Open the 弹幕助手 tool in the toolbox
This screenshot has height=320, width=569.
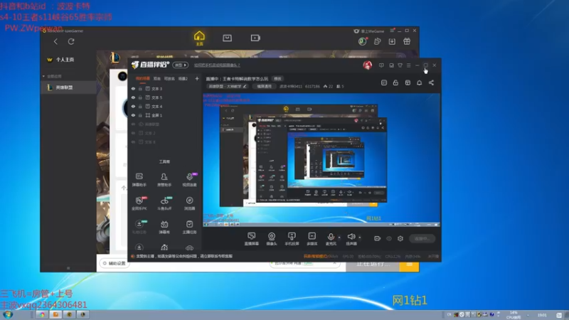[139, 180]
